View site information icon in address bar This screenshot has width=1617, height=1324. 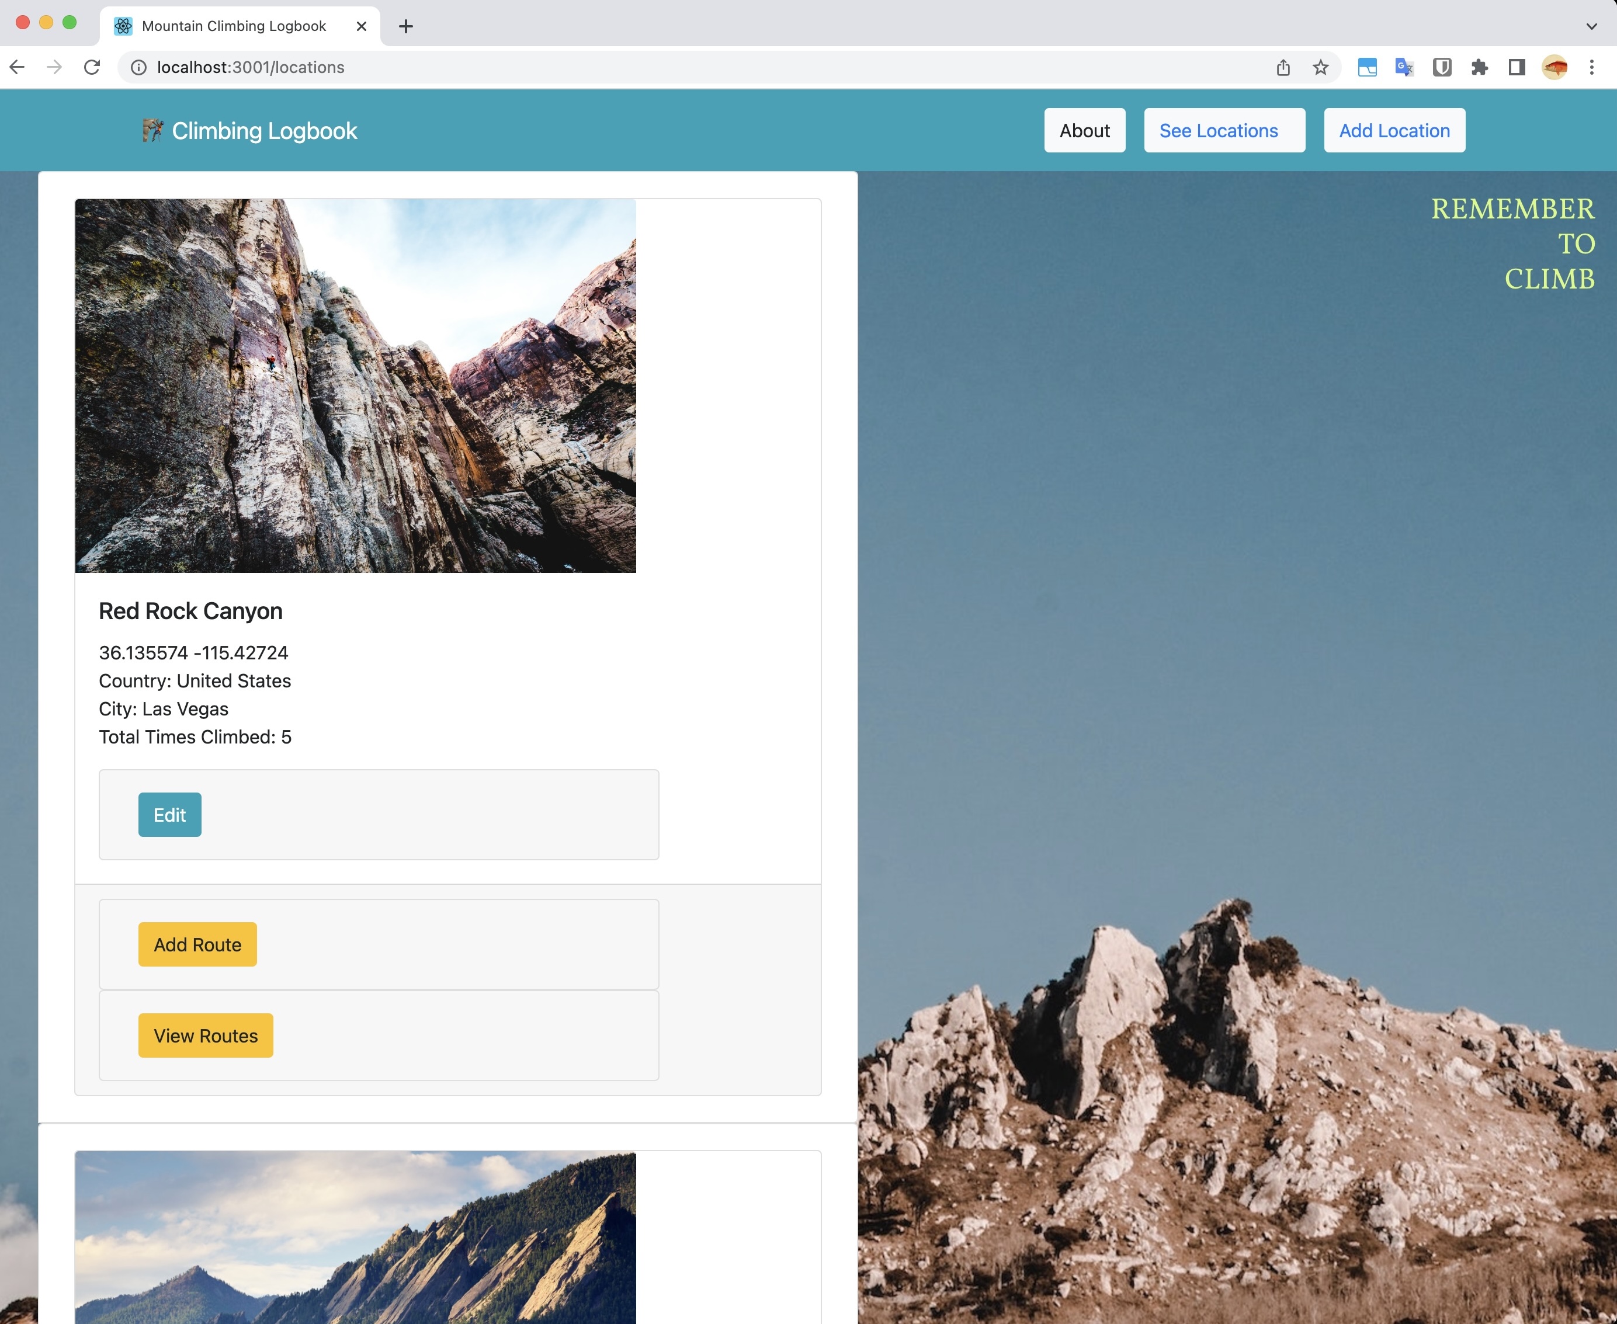pyautogui.click(x=139, y=67)
